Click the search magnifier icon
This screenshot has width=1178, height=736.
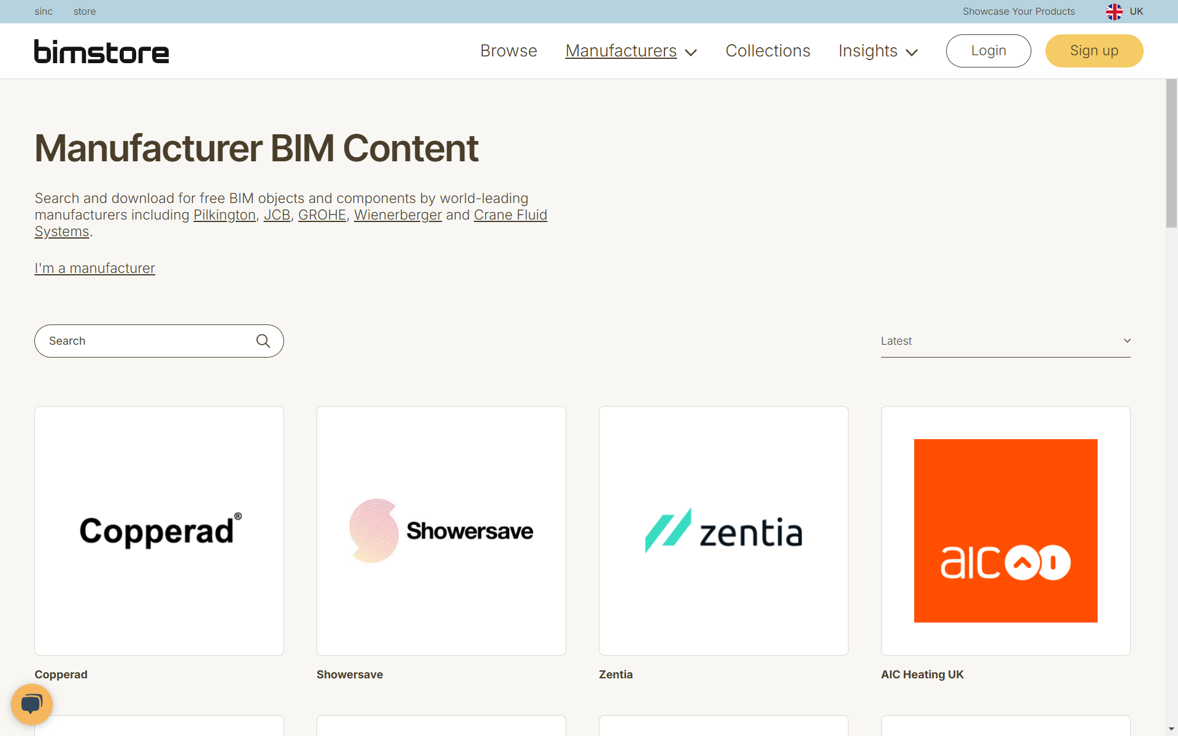pyautogui.click(x=263, y=341)
